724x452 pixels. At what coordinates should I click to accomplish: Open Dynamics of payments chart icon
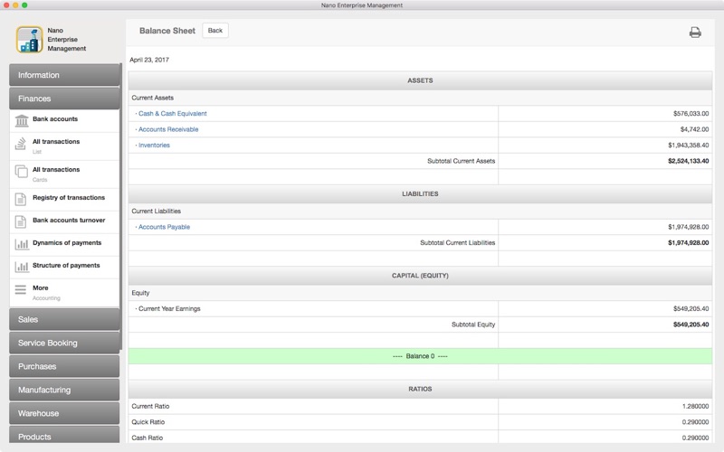(21, 244)
